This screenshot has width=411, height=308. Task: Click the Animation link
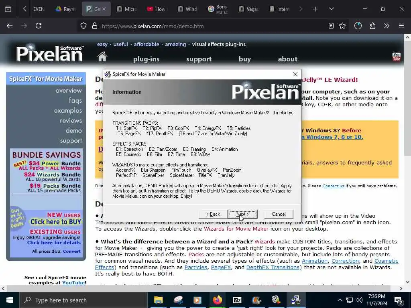[x=315, y=261]
